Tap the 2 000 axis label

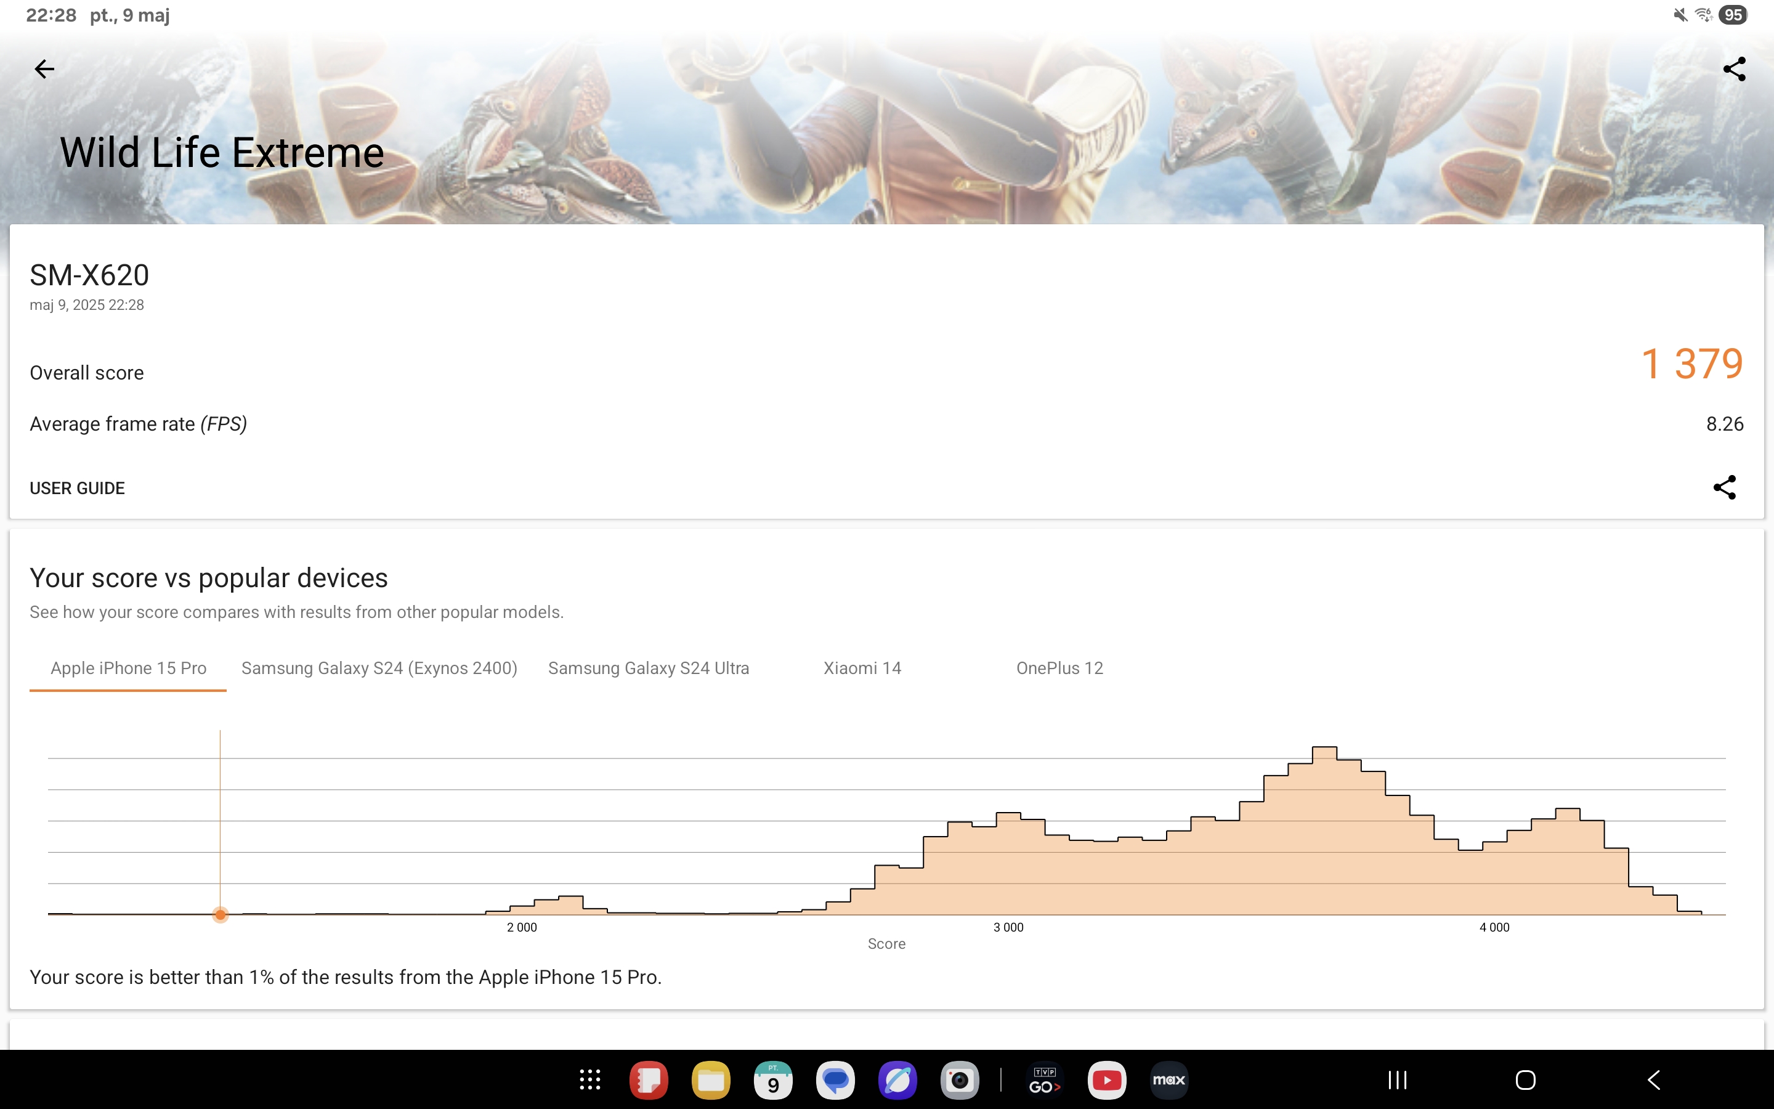point(521,927)
